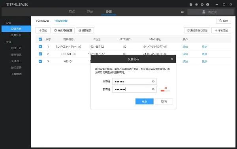The height and width of the screenshot is (149, 237).
Task: Open the 待添加设备 pending devices tab
Action: pyautogui.click(x=61, y=21)
